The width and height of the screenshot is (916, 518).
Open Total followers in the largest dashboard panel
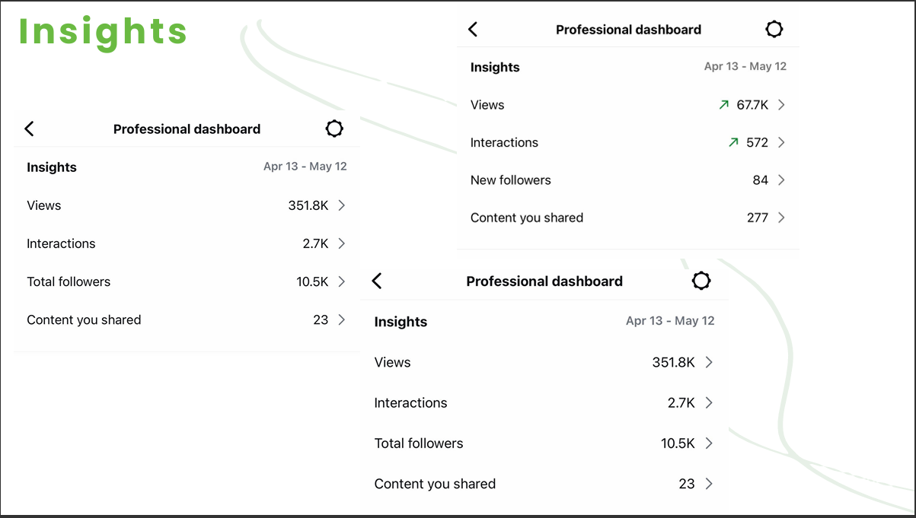419,443
